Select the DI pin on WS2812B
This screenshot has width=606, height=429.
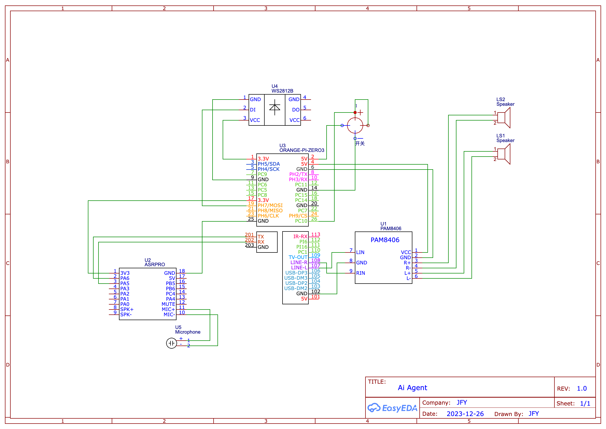click(x=252, y=110)
